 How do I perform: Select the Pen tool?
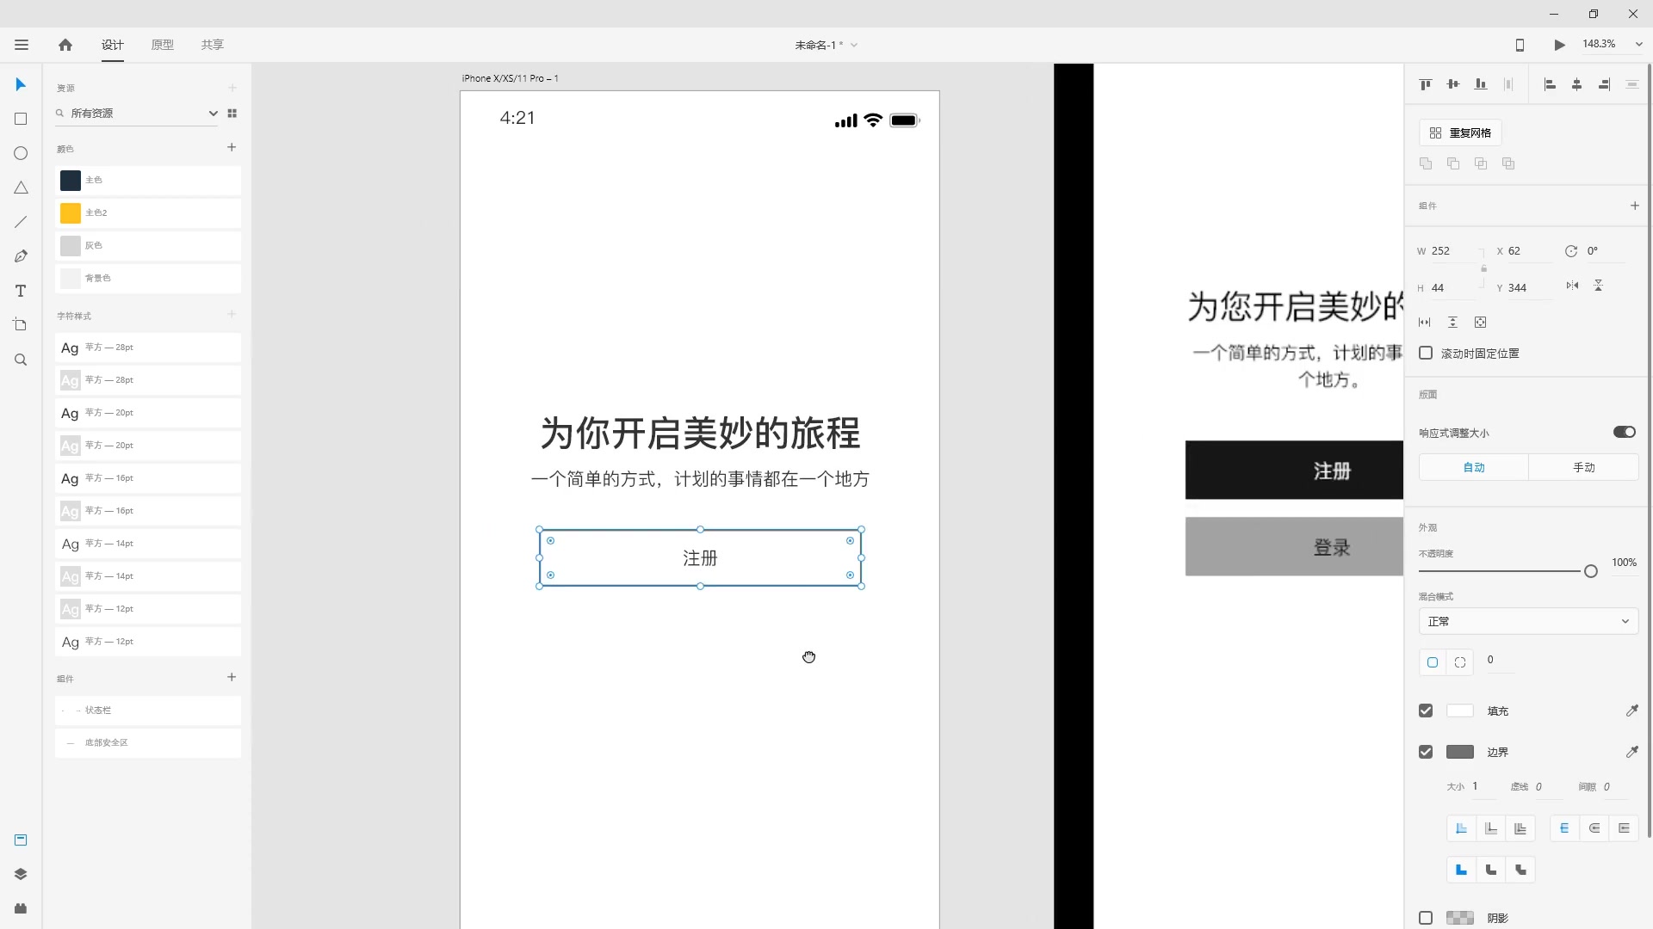(21, 256)
